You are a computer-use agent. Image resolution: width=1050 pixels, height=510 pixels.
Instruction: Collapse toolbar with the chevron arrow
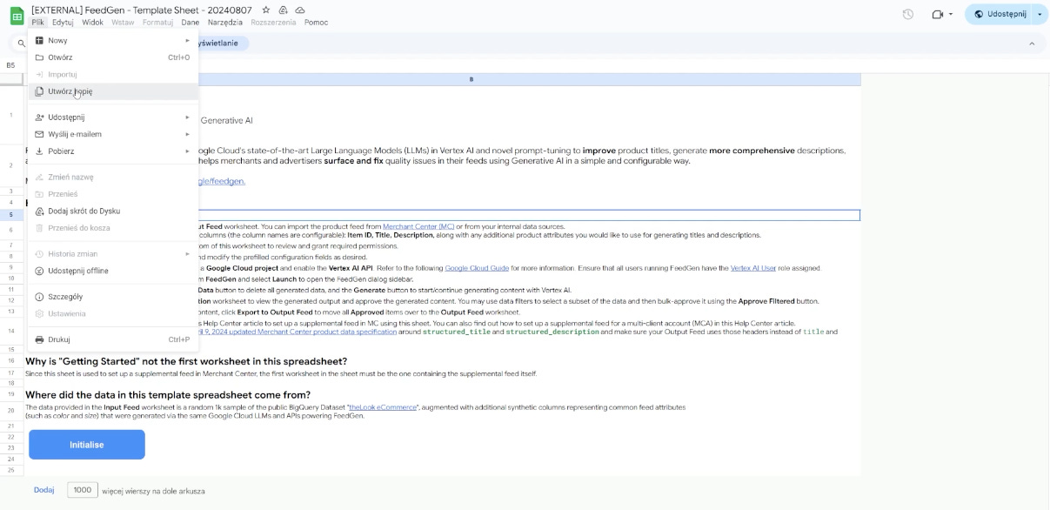1032,43
